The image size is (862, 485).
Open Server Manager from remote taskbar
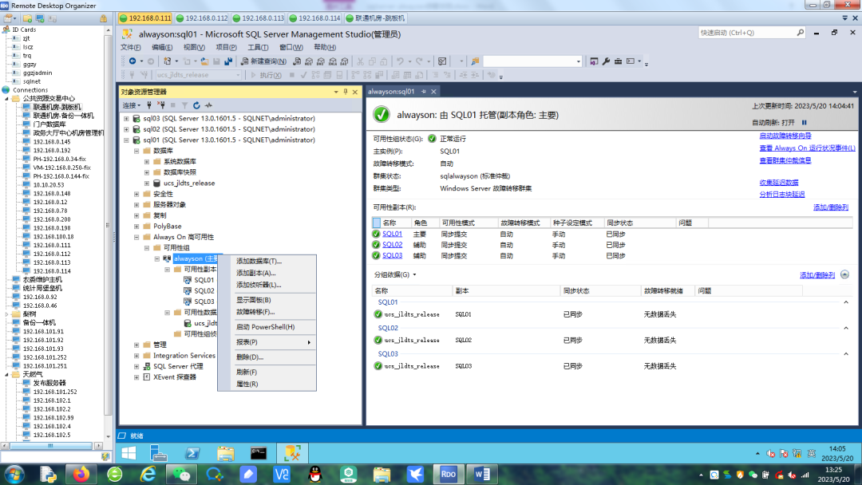tap(159, 453)
